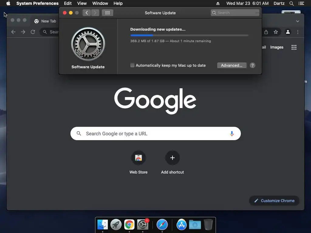This screenshot has width=311, height=233.
Task: Open the View menu
Action: pos(82,3)
